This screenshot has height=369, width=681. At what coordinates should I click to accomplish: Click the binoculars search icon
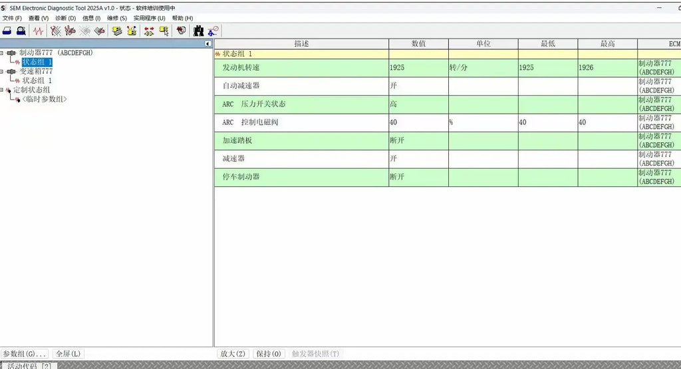coord(198,31)
